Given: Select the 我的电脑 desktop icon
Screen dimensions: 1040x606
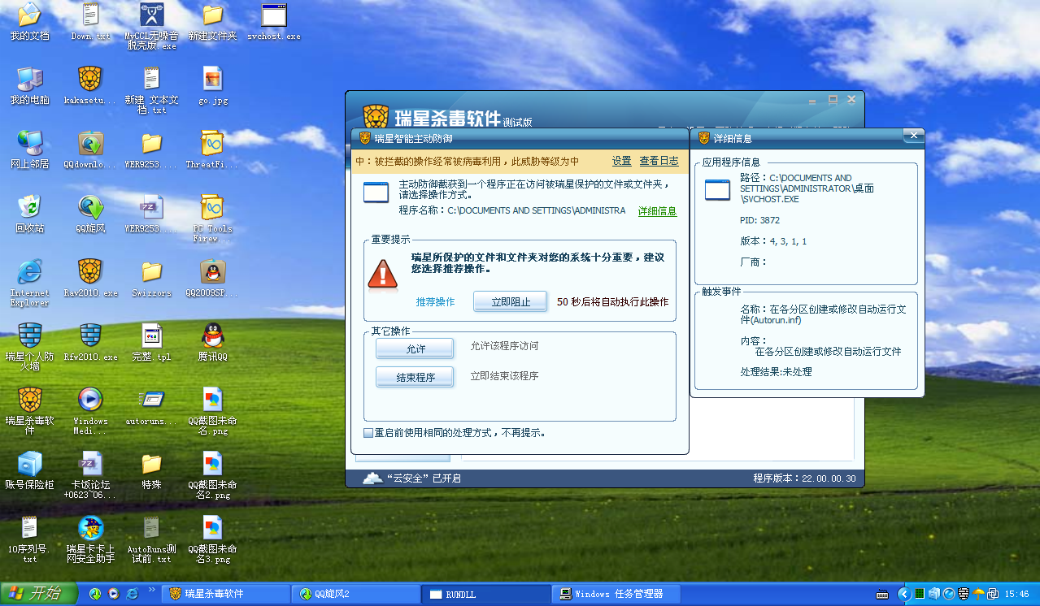Looking at the screenshot, I should click(x=29, y=85).
